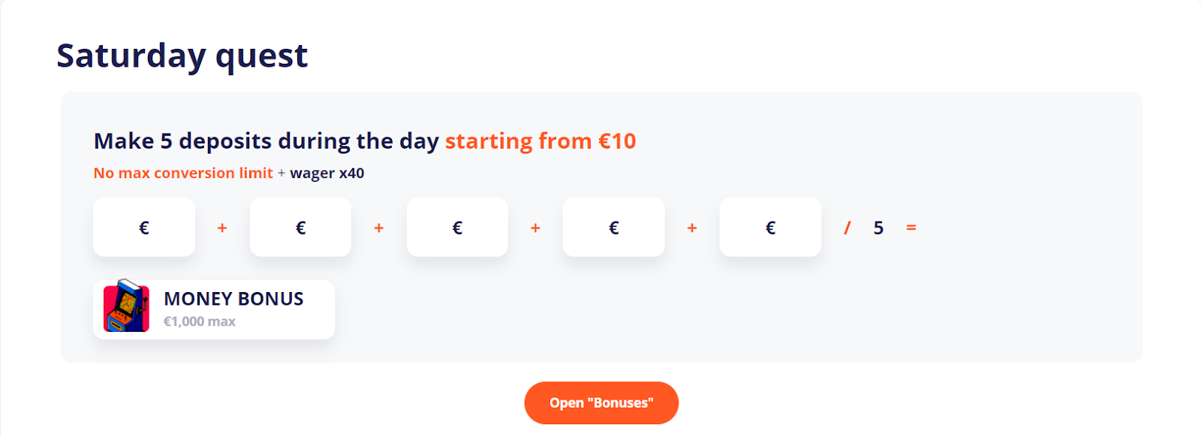Viewport: 1201px width, 437px height.
Task: Click the divisor number 5
Action: pos(878,228)
